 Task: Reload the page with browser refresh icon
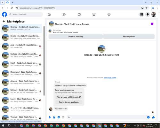(x=12, y=8)
